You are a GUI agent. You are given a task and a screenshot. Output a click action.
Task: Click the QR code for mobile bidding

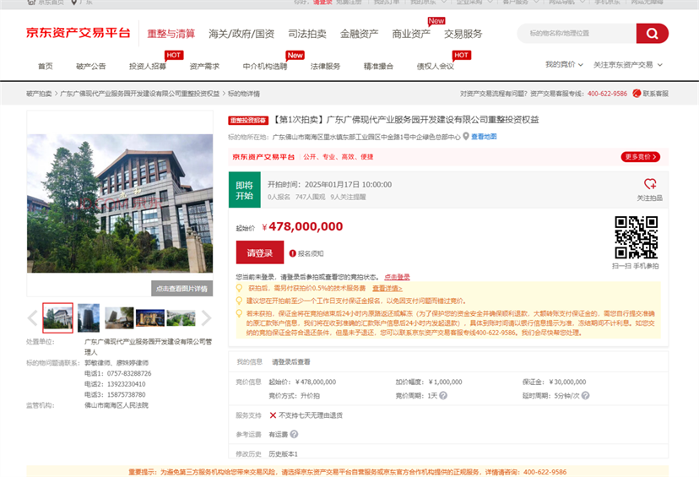637,237
